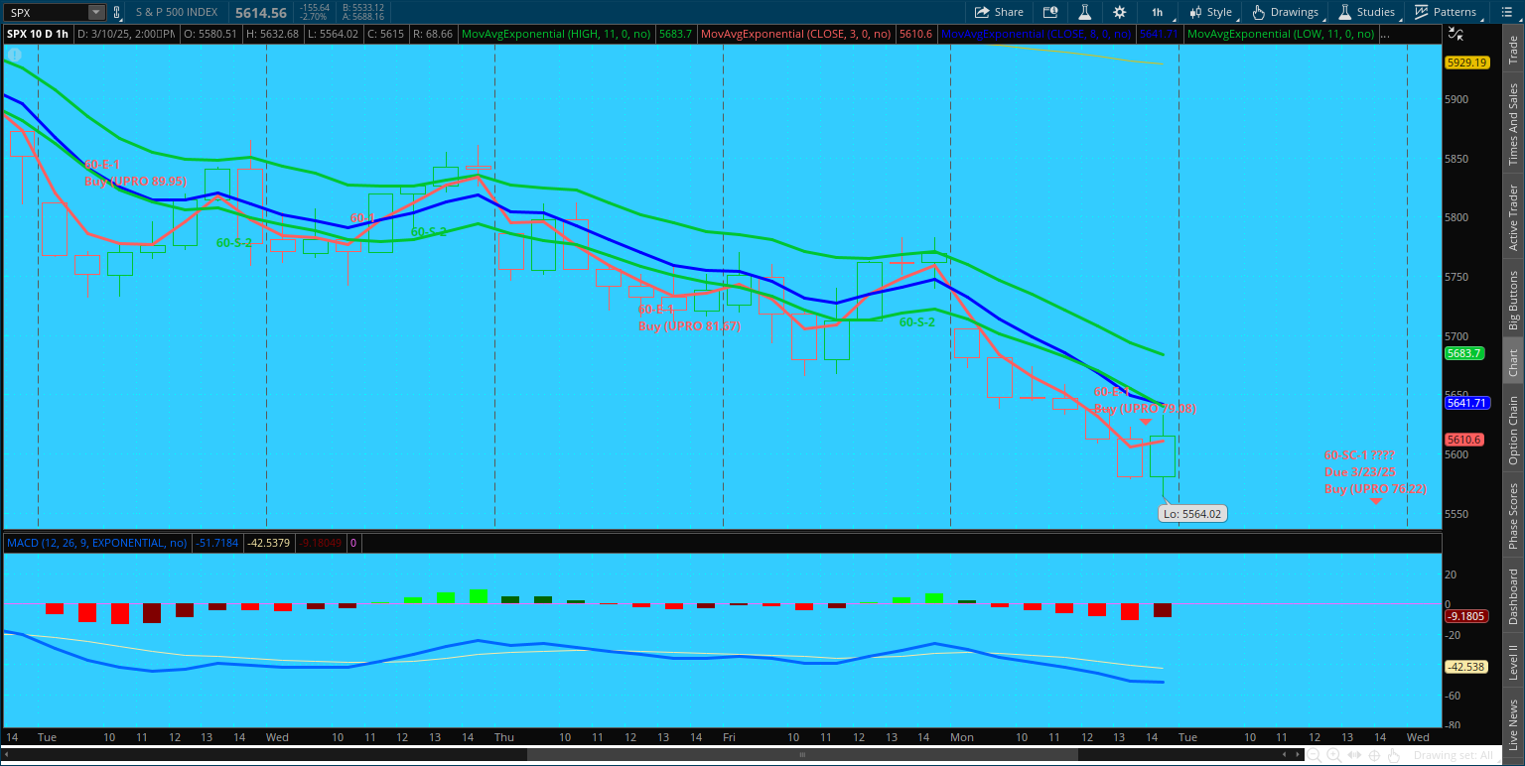The image size is (1525, 766).
Task: Click the Share chart button
Action: [x=998, y=12]
